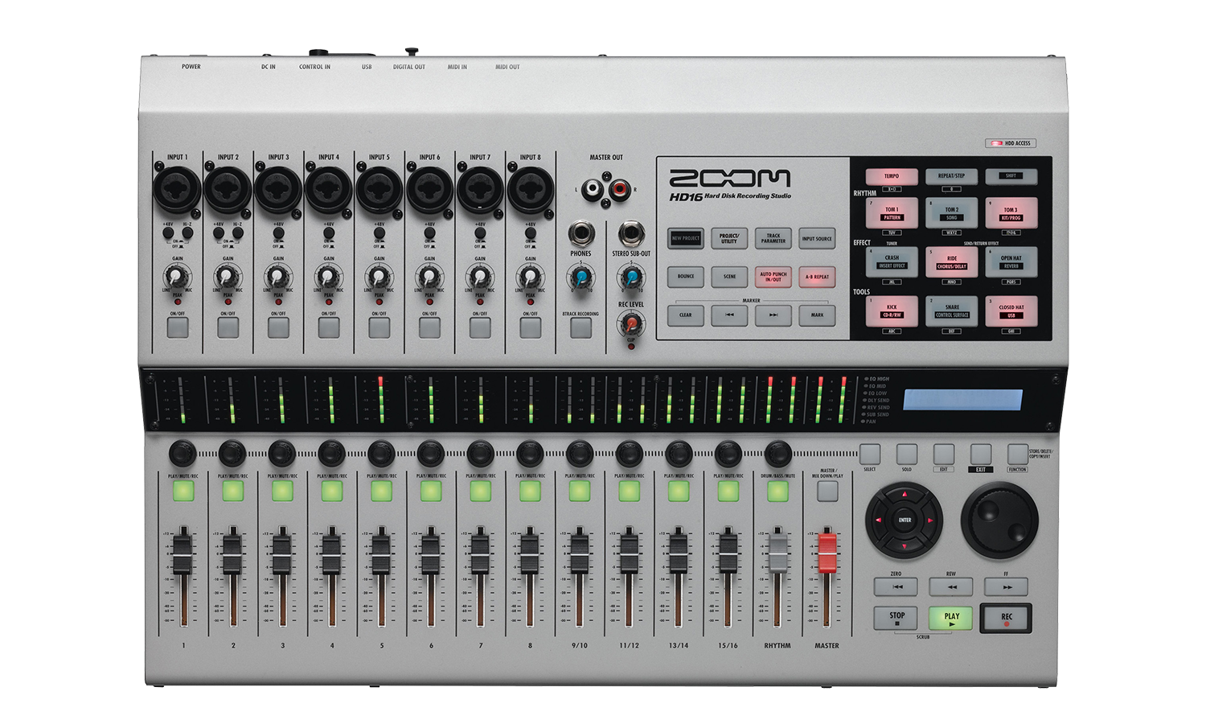
Task: Enable Hi-Z switch on INPUT 2
Action: click(x=238, y=234)
